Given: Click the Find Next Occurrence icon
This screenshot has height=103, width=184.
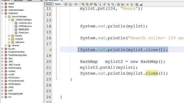Looking at the screenshot, I should click(91, 4).
